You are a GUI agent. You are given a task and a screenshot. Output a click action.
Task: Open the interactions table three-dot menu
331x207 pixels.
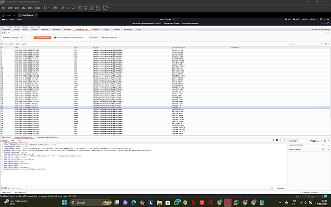click(x=329, y=44)
